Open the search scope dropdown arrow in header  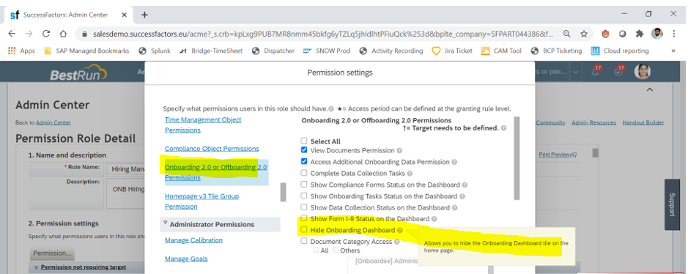pyautogui.click(x=576, y=72)
